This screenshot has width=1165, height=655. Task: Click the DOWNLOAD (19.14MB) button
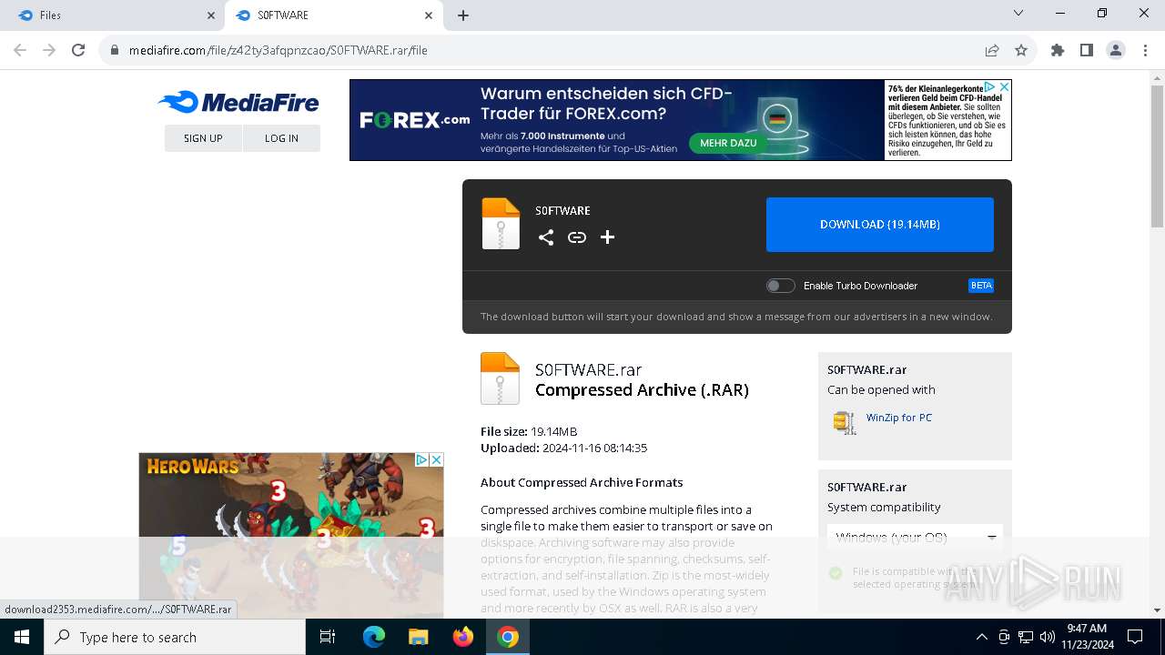click(x=880, y=224)
